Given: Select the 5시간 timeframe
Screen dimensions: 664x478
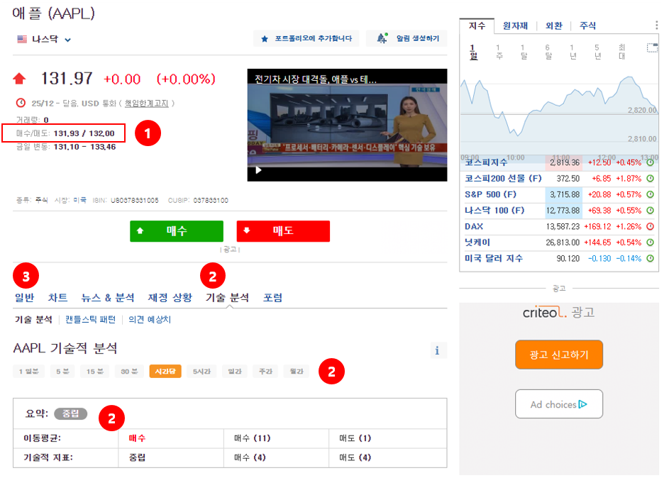Looking at the screenshot, I should tap(201, 372).
